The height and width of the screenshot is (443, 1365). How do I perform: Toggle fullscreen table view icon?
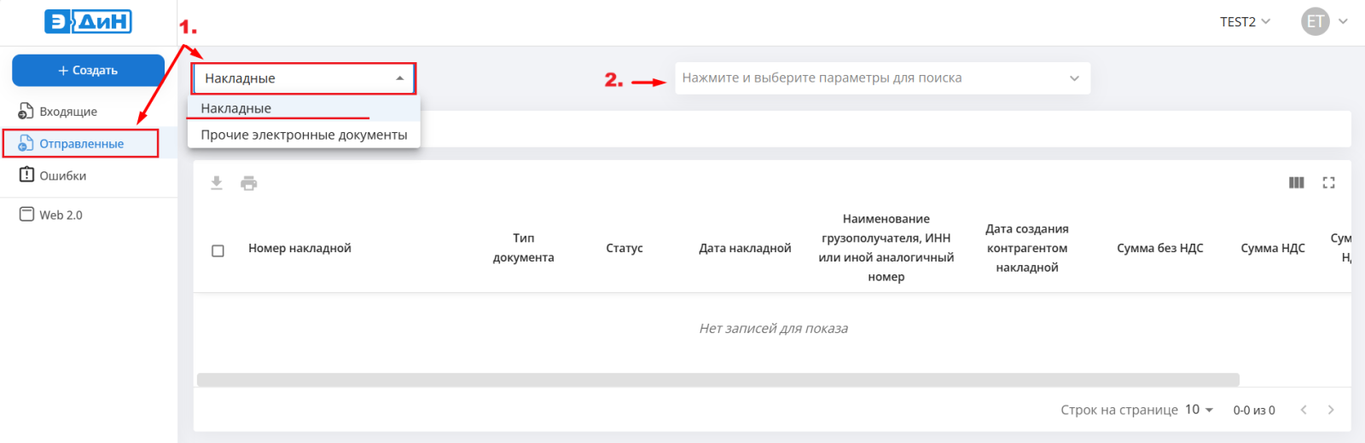point(1328,182)
